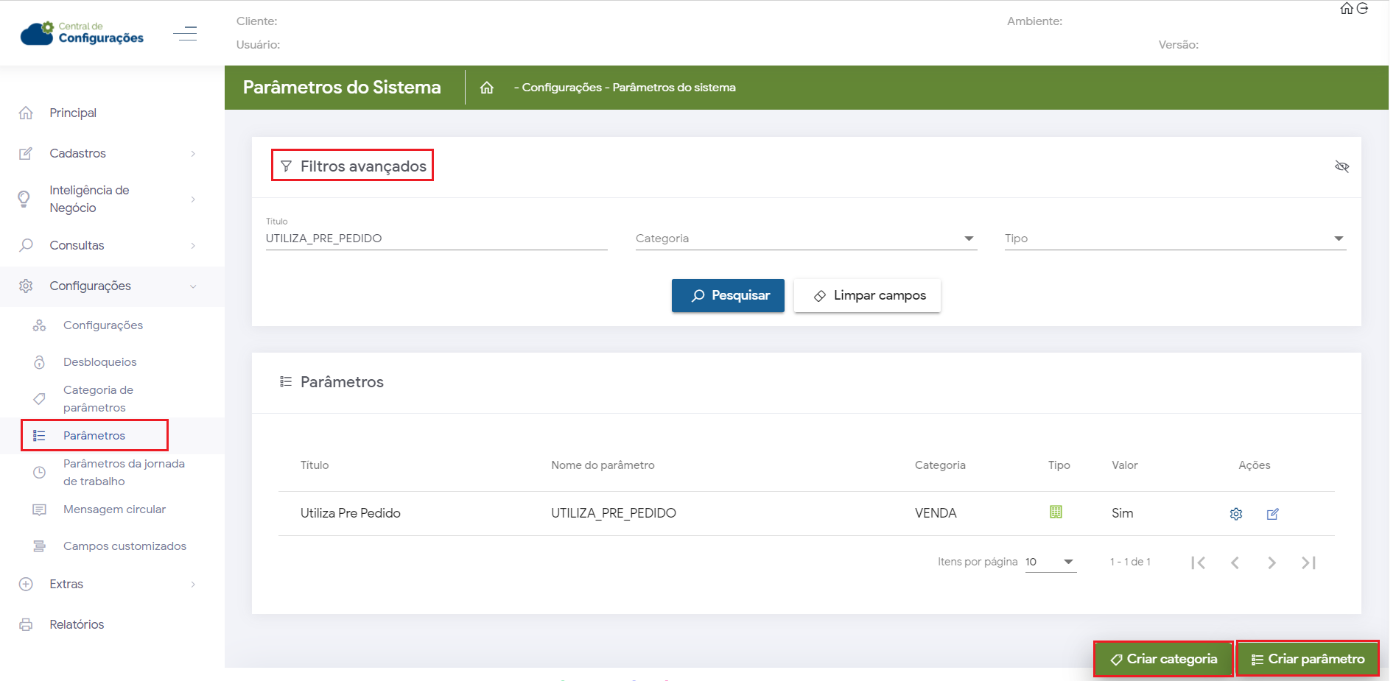The height and width of the screenshot is (681, 1396).
Task: Open the Categoria dropdown filter
Action: [805, 239]
